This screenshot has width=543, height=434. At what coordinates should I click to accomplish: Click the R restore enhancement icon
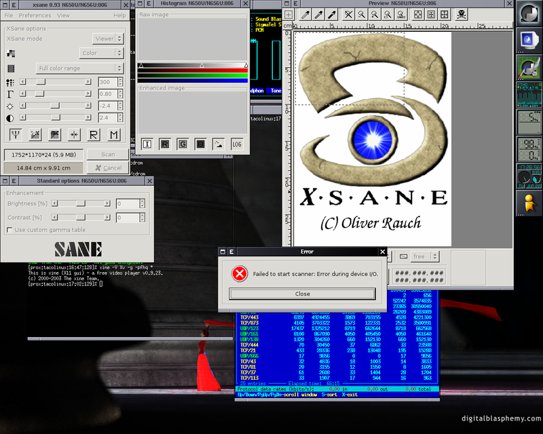(x=94, y=135)
